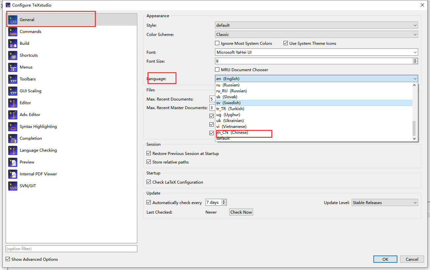Open the Font dropdown
Viewport: 430px width, 270px height.
pyautogui.click(x=316, y=52)
